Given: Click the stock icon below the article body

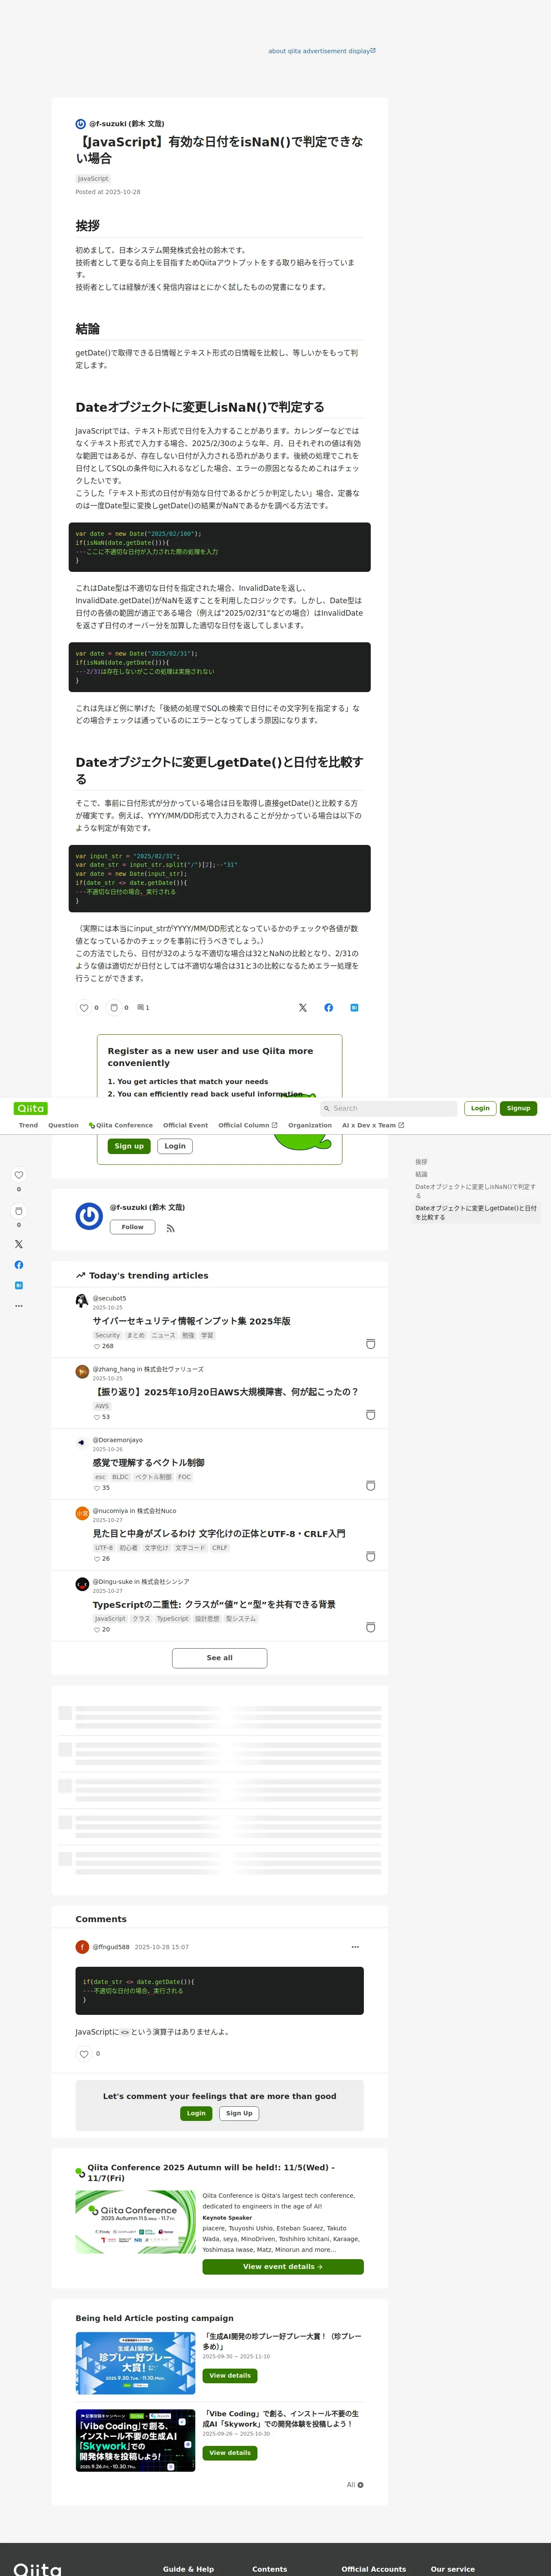Looking at the screenshot, I should pos(114,1008).
